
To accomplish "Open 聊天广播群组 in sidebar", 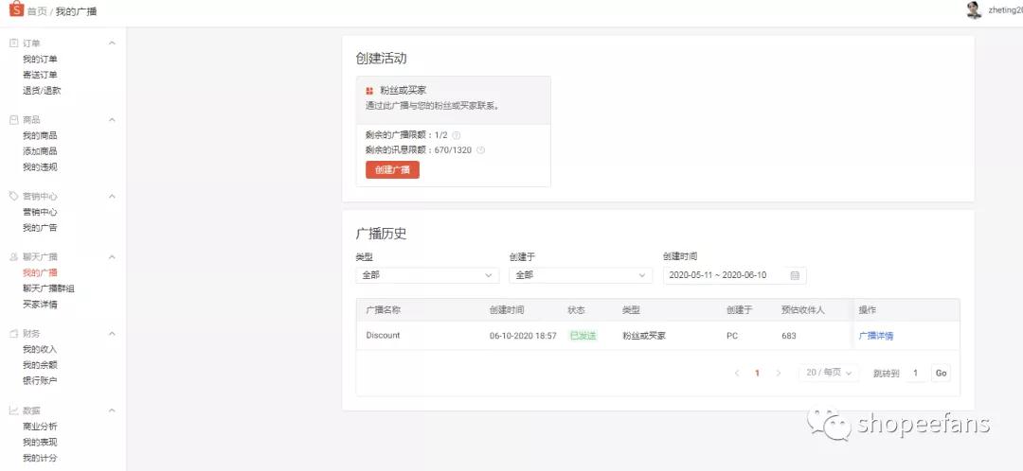I will (48, 288).
